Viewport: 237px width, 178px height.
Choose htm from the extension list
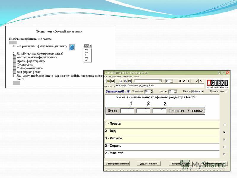(87, 52)
